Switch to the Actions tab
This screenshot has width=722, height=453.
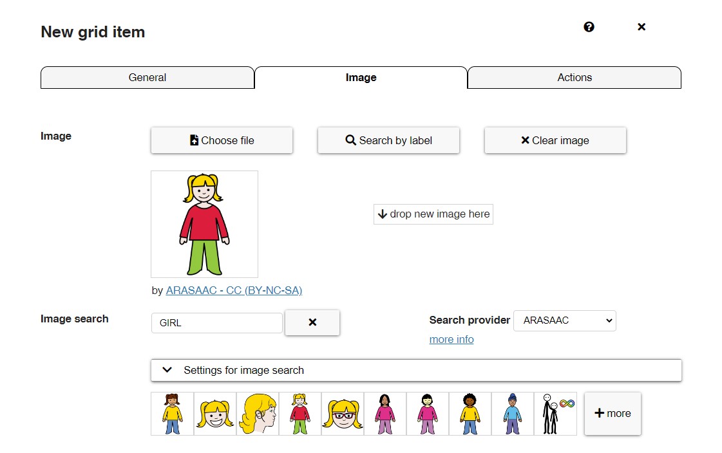click(574, 77)
